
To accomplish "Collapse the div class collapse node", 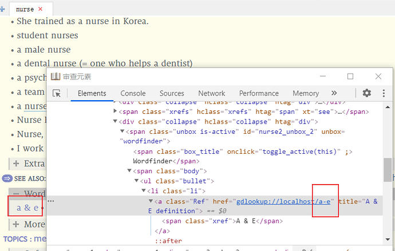I will pyautogui.click(x=115, y=121).
